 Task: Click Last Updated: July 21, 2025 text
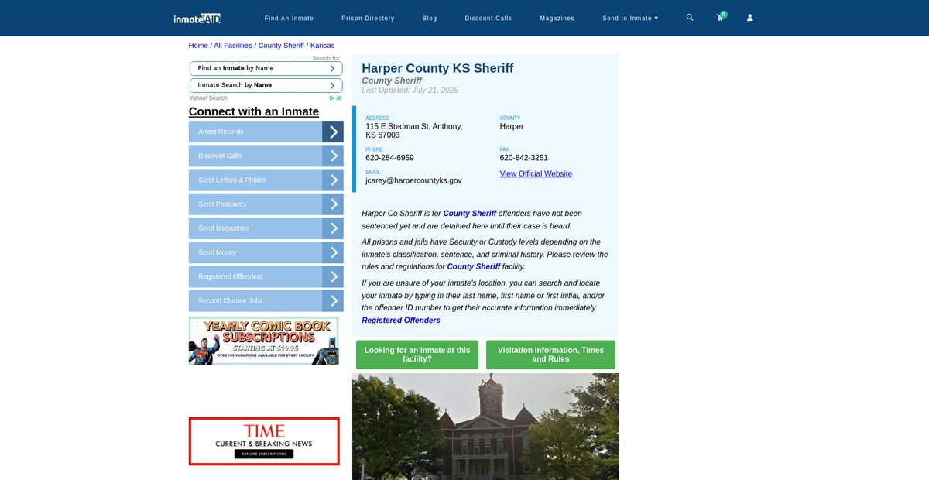click(410, 90)
